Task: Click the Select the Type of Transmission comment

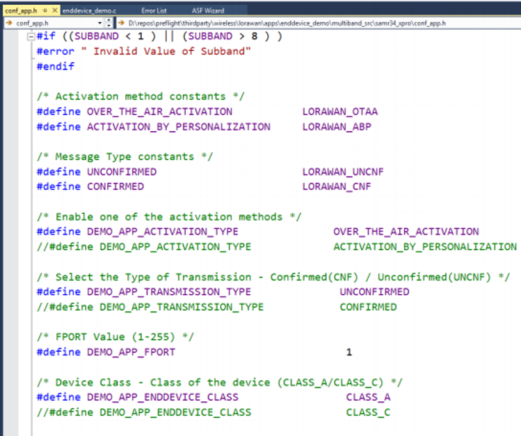Action: [x=273, y=277]
